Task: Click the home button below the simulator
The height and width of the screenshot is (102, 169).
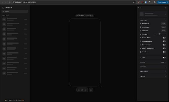Action: (79, 90)
